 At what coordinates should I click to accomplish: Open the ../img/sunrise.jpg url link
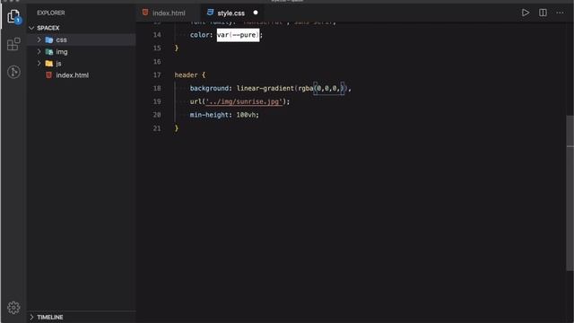click(x=244, y=101)
